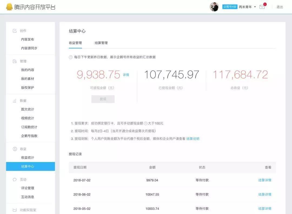The image size is (292, 214).
Task: Switch to the 收益管理 tab
Action: [75, 43]
